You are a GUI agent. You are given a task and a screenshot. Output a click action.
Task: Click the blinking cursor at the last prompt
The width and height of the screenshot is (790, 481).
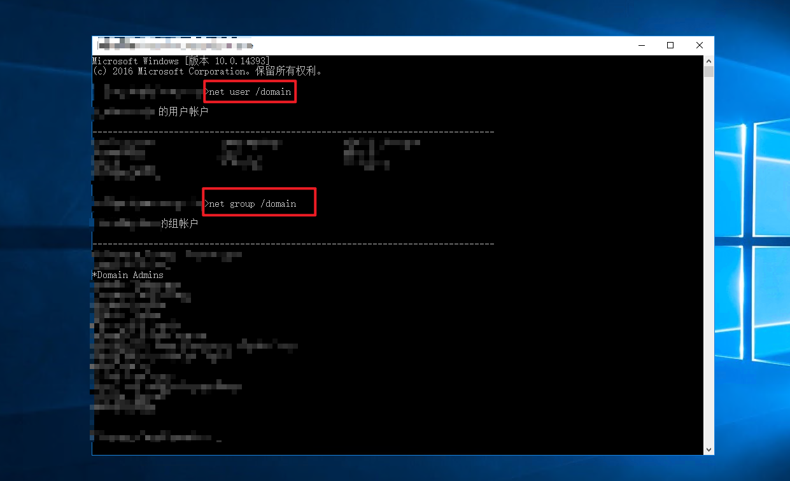219,438
